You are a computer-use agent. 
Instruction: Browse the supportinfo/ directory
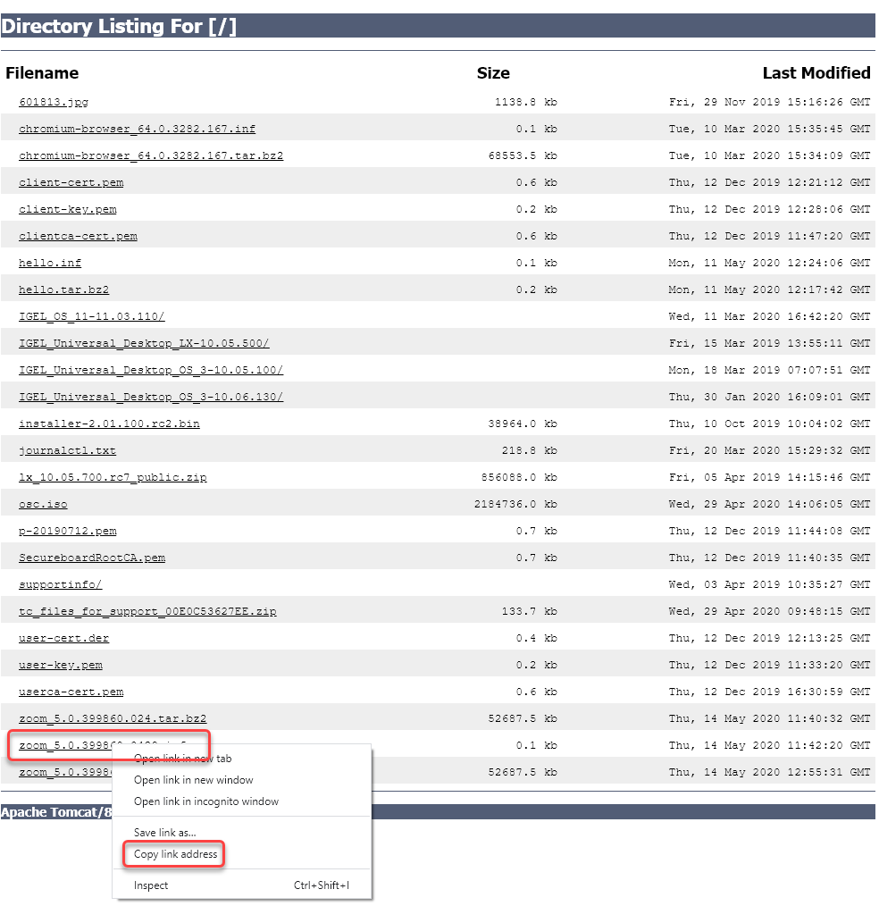pos(61,584)
